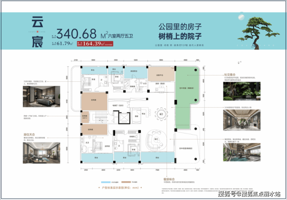
Task: Open the courtyard garden photo under 社交雅合
Action: tap(242, 91)
